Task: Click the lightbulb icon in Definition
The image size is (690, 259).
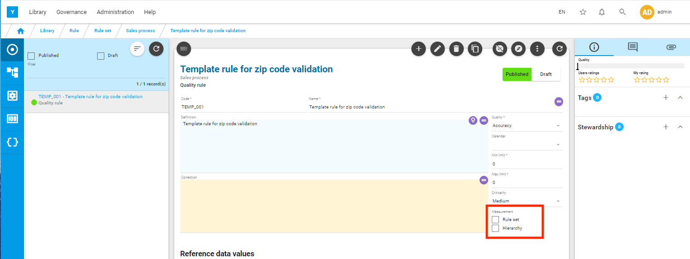Action: pos(473,120)
